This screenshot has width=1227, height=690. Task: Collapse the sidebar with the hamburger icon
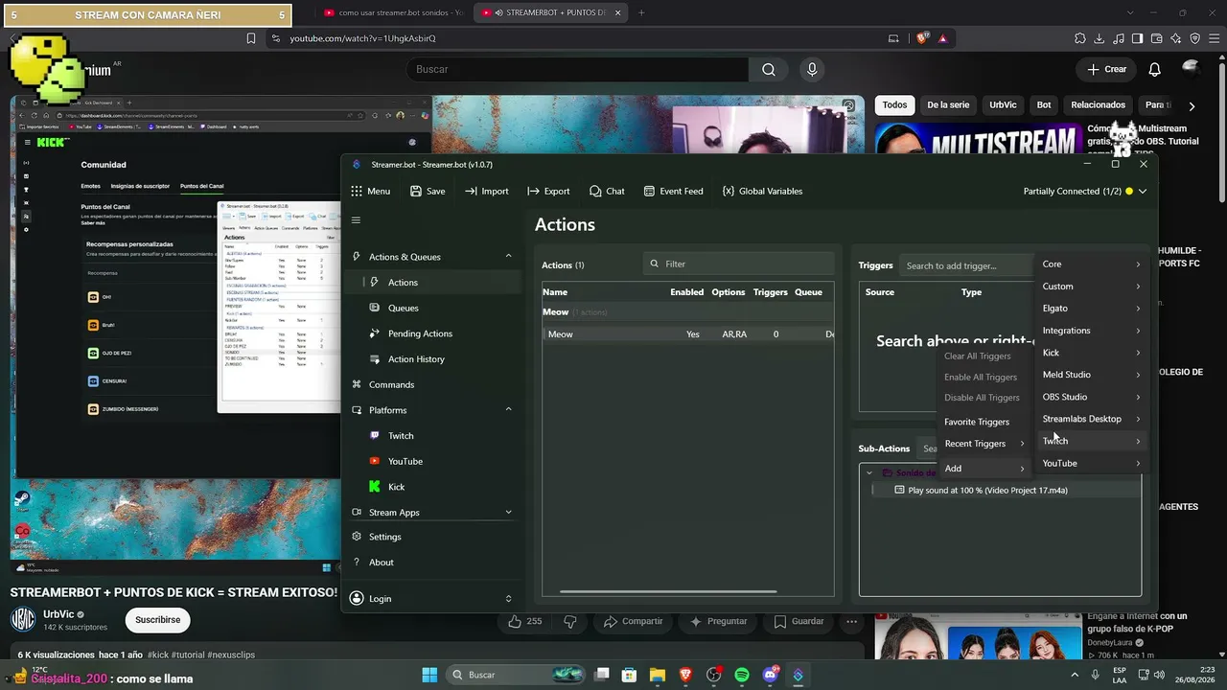(356, 220)
